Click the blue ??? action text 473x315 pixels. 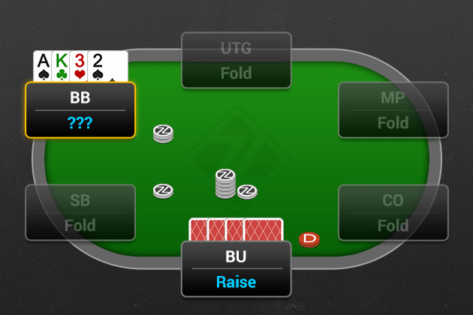80,123
